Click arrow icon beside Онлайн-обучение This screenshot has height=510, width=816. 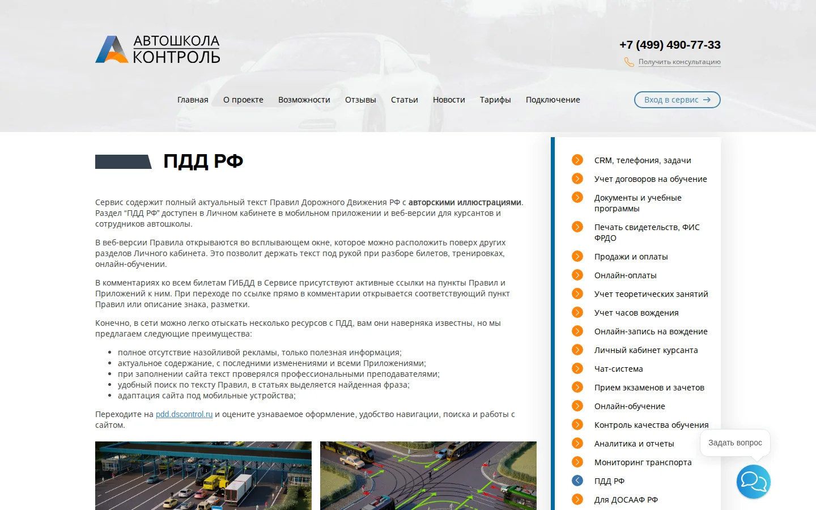pyautogui.click(x=577, y=406)
